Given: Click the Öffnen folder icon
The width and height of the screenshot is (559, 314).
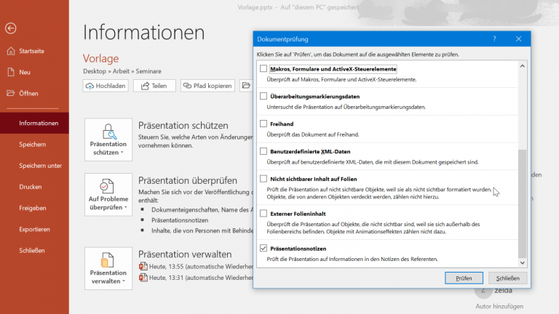Looking at the screenshot, I should [x=10, y=93].
